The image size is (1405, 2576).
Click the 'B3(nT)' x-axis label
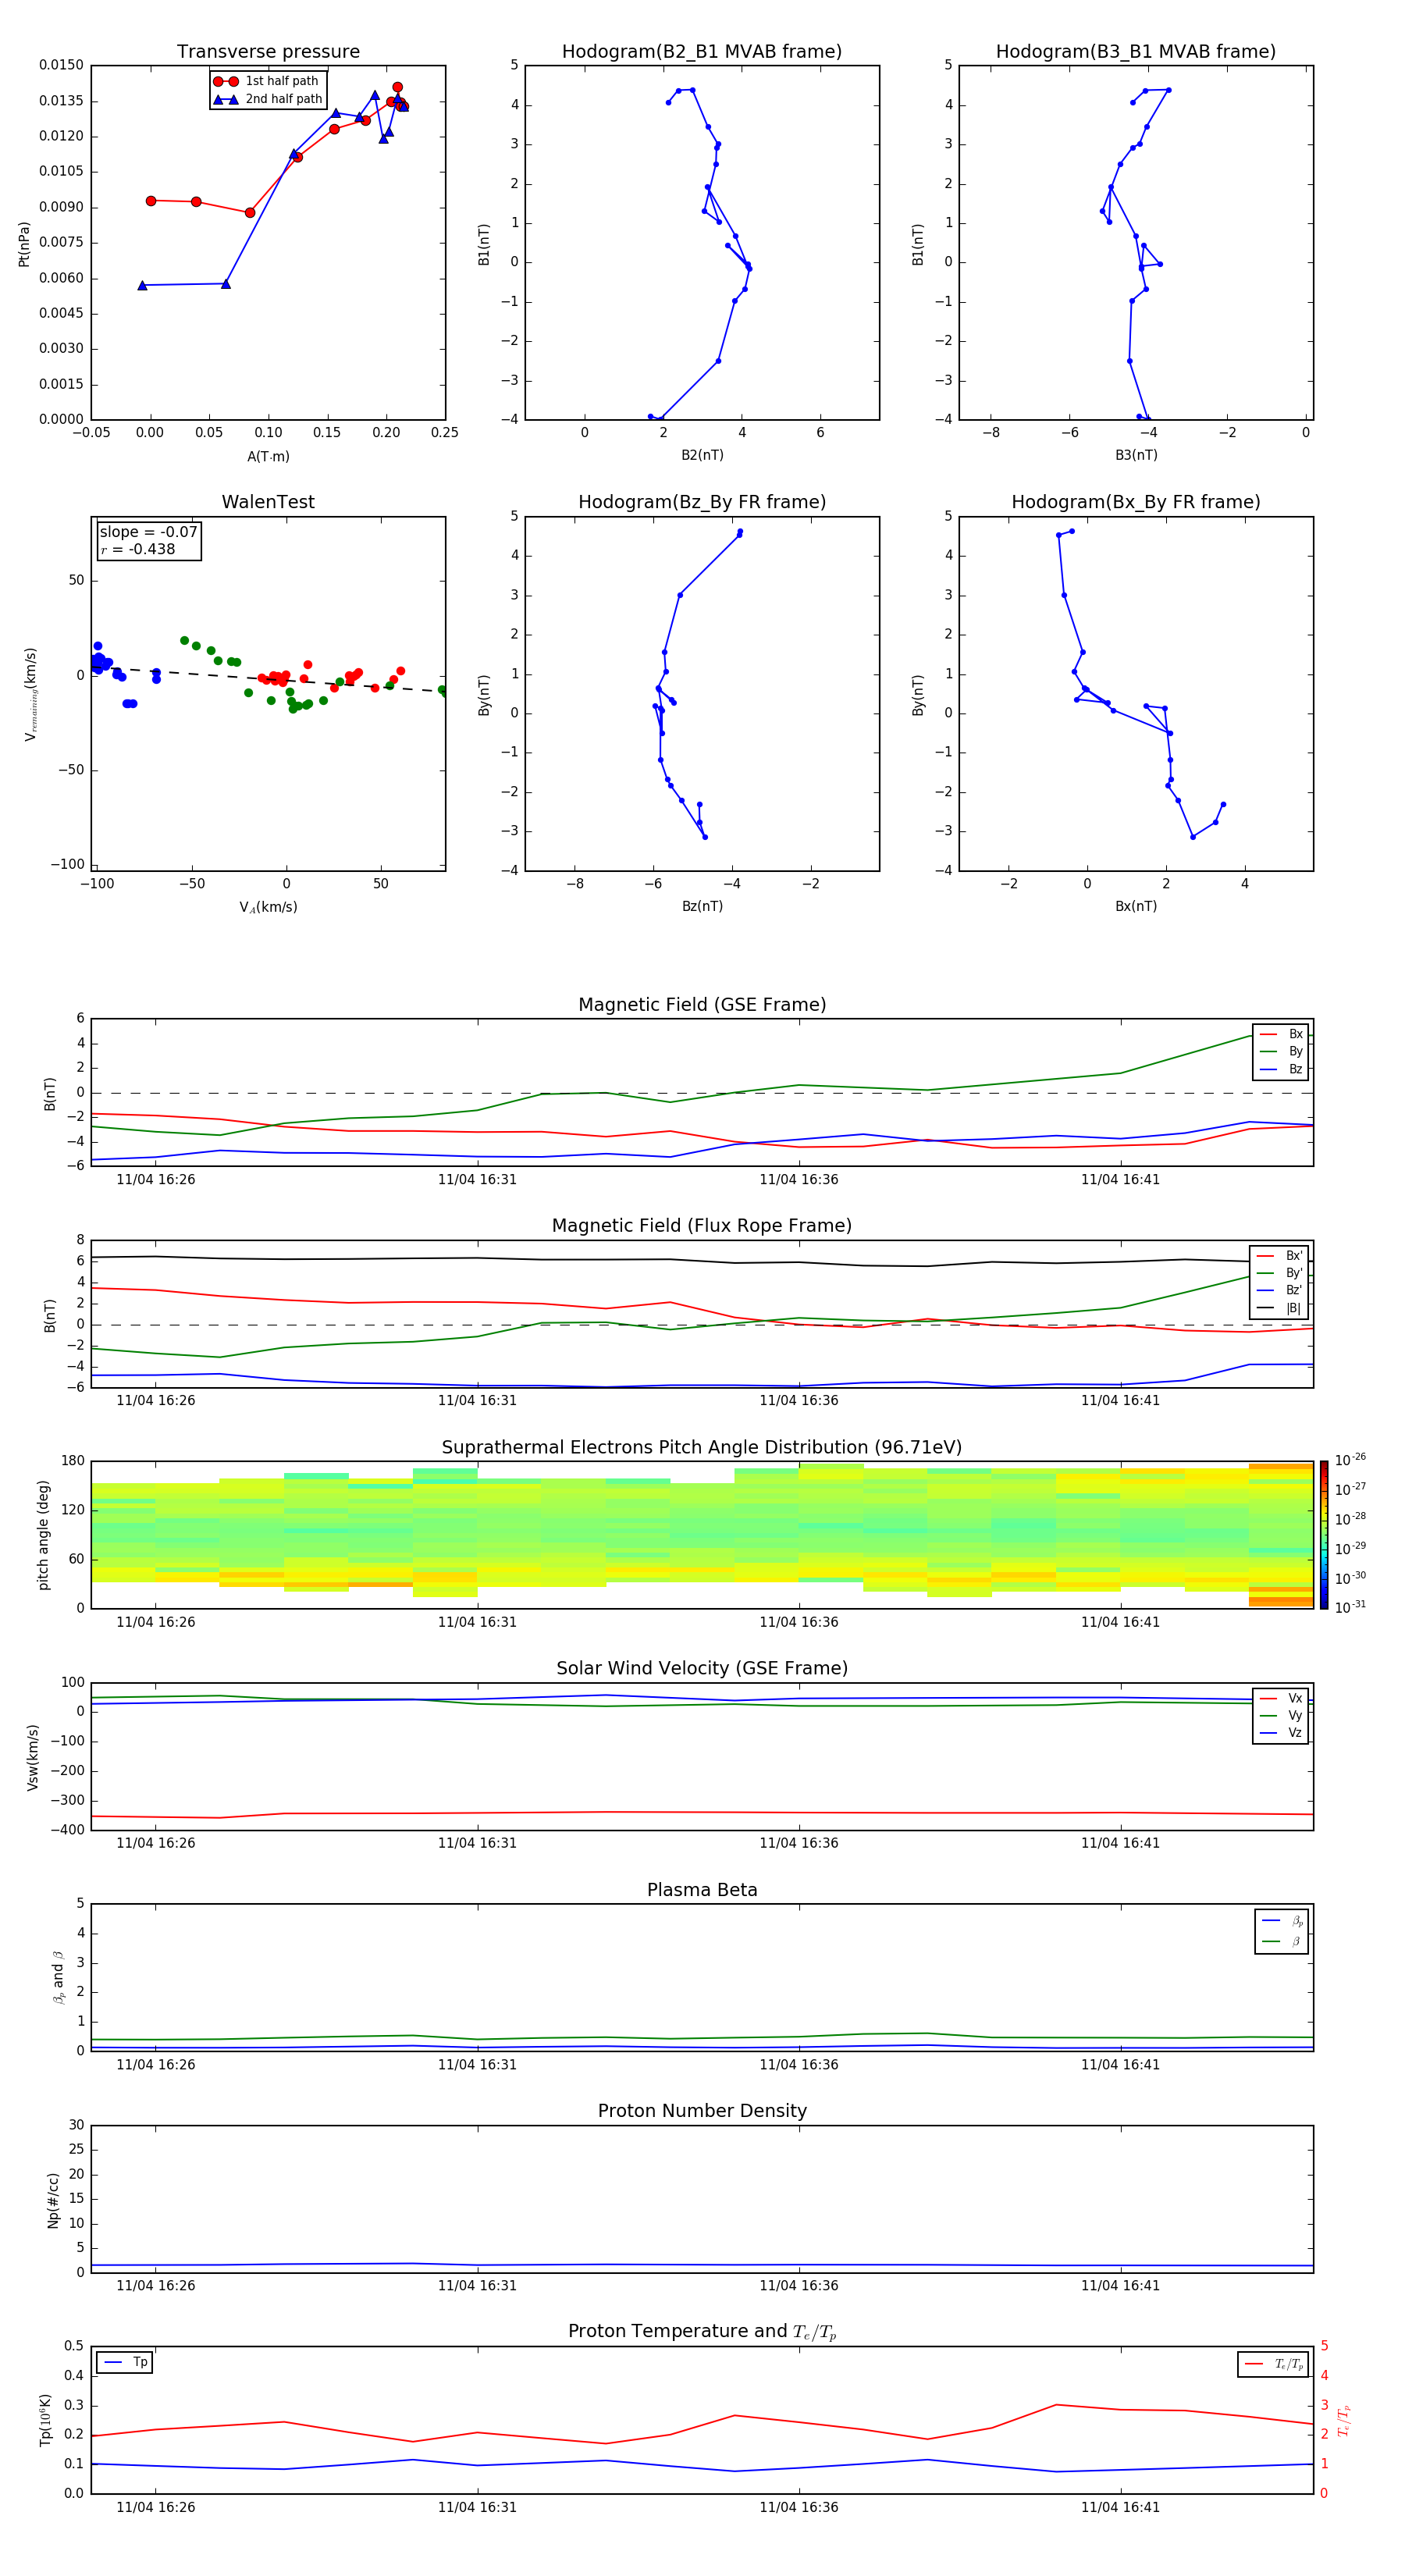[x=1136, y=455]
